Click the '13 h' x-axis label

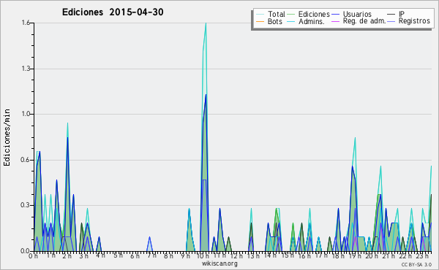click(x=253, y=256)
